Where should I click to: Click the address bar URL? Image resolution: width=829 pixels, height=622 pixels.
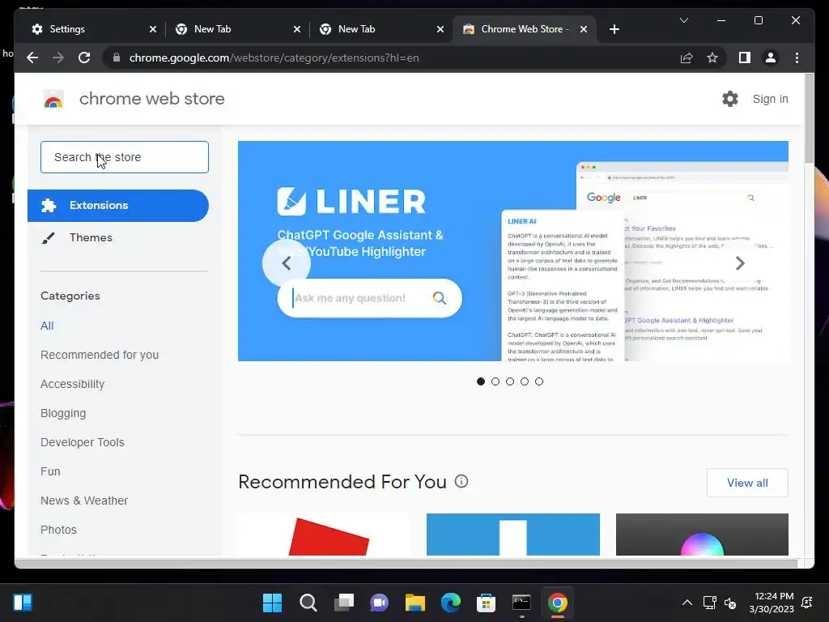274,58
